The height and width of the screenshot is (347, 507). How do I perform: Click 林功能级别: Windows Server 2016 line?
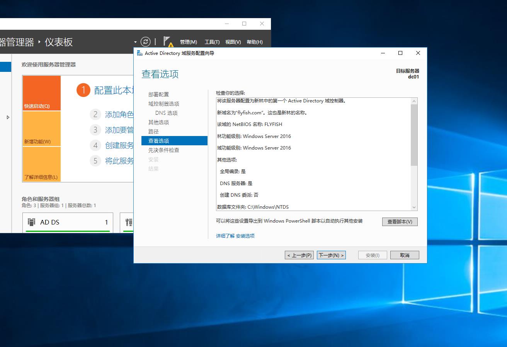[x=254, y=136]
